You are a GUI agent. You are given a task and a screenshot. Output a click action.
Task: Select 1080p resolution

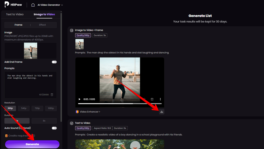pos(51,108)
